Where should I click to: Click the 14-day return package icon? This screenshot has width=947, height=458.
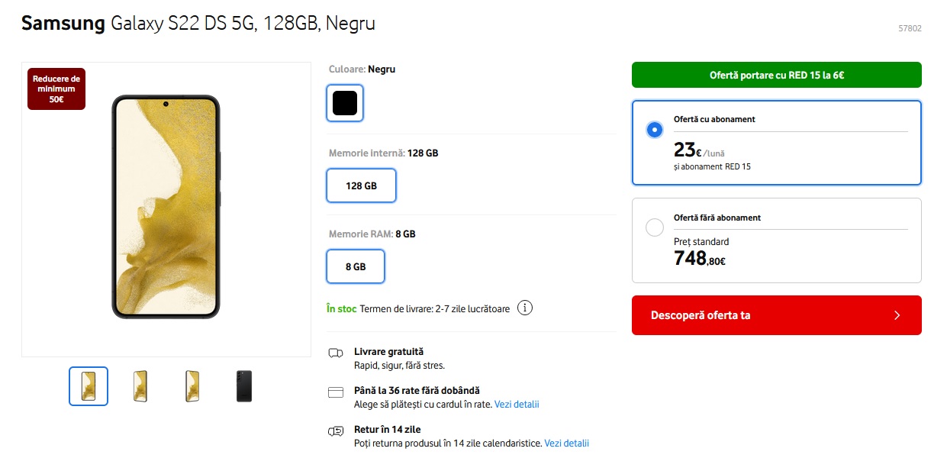335,431
